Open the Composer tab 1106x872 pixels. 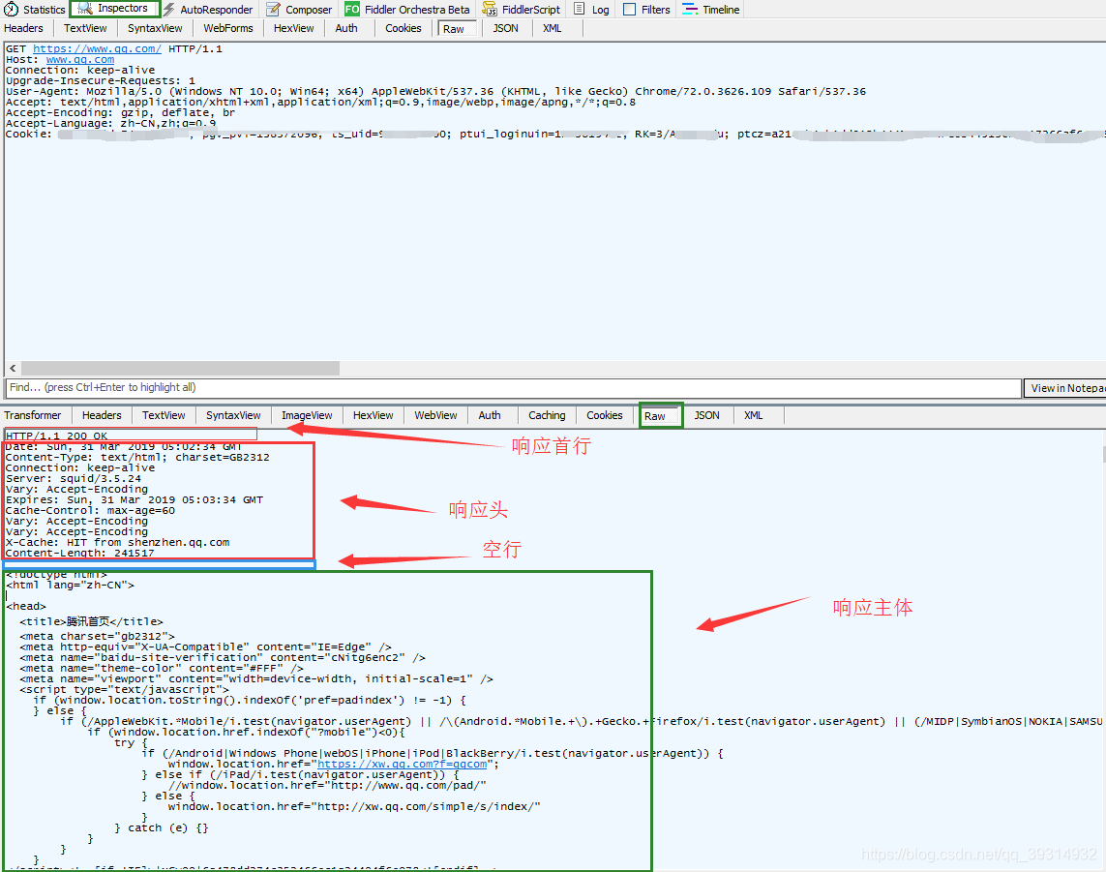pos(309,10)
